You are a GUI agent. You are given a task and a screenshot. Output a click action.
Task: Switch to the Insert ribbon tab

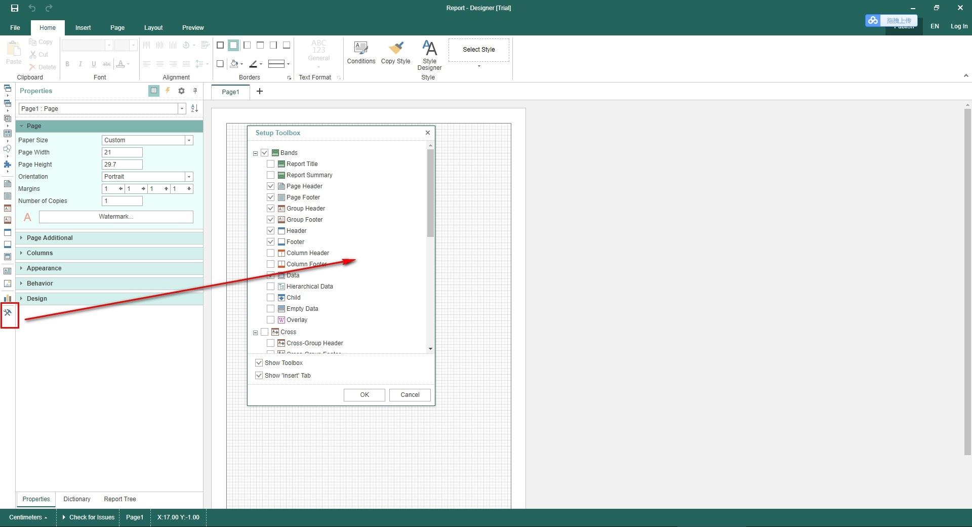[83, 28]
